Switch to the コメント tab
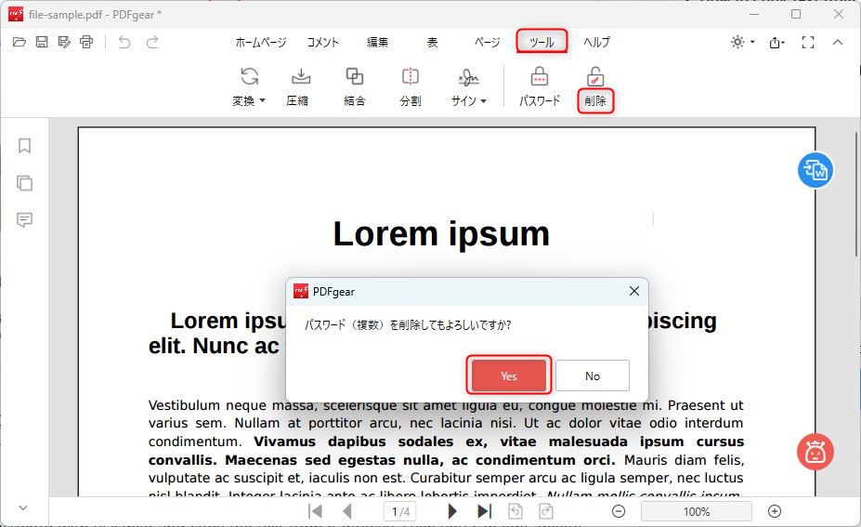Viewport: 861px width, 527px height. [323, 43]
